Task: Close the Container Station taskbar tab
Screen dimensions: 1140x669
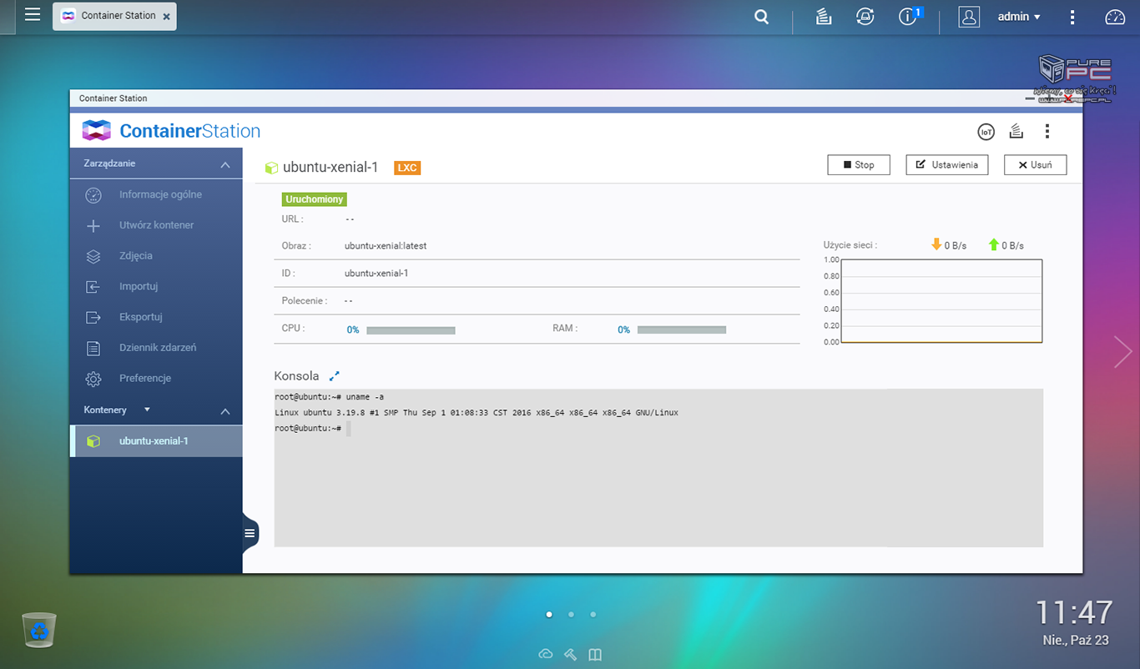Action: (x=167, y=17)
